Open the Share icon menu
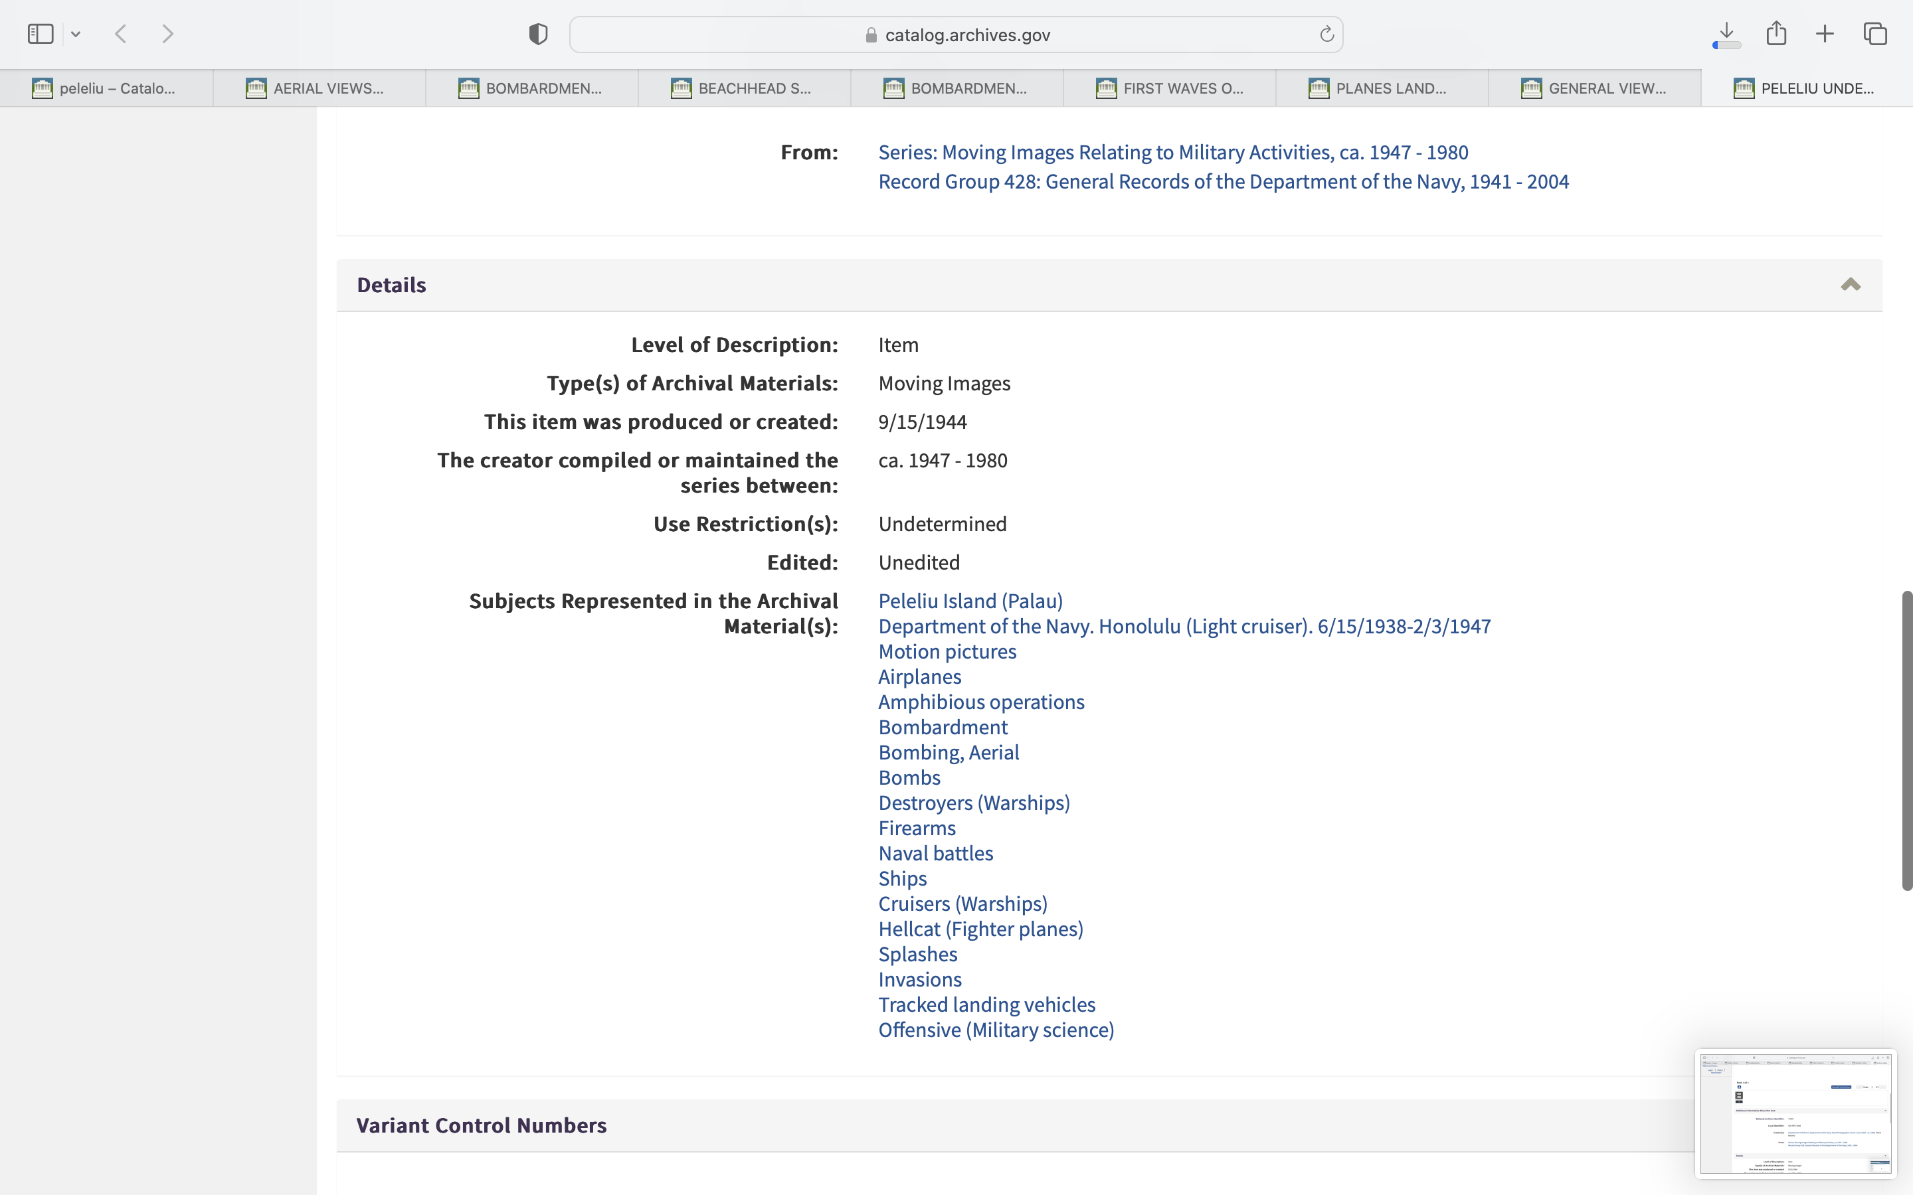 click(x=1776, y=34)
